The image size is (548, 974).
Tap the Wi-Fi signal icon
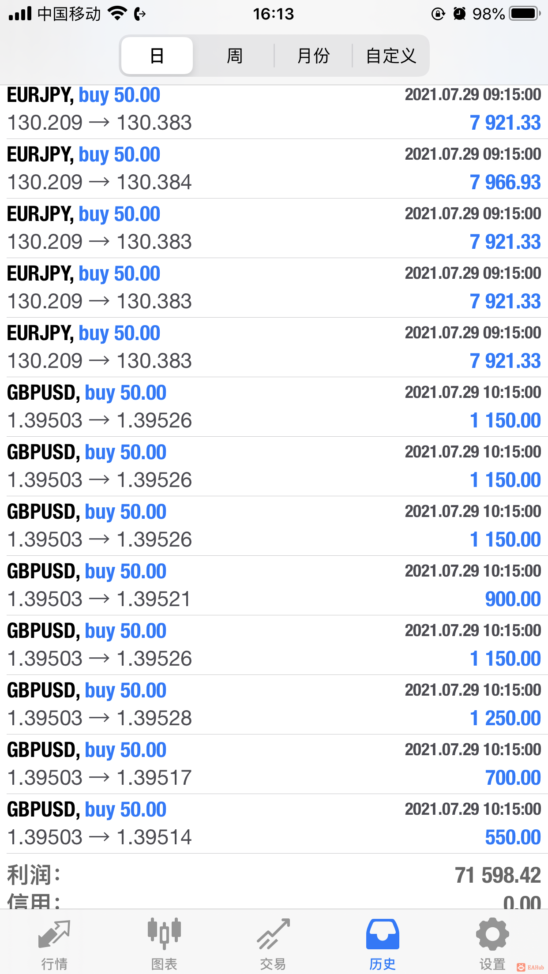pyautogui.click(x=117, y=14)
